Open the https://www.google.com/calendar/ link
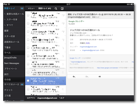This screenshot has width=137, height=104. tap(107, 68)
